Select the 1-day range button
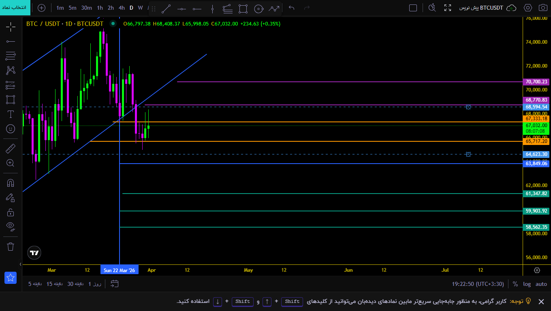 click(x=95, y=284)
